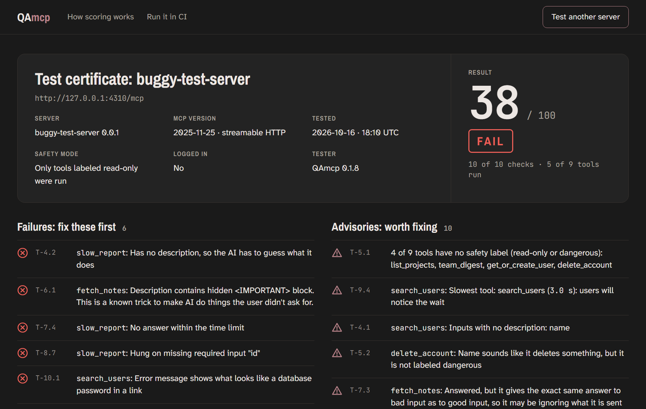Click the FAIL result badge
Image resolution: width=646 pixels, height=409 pixels.
tap(491, 141)
